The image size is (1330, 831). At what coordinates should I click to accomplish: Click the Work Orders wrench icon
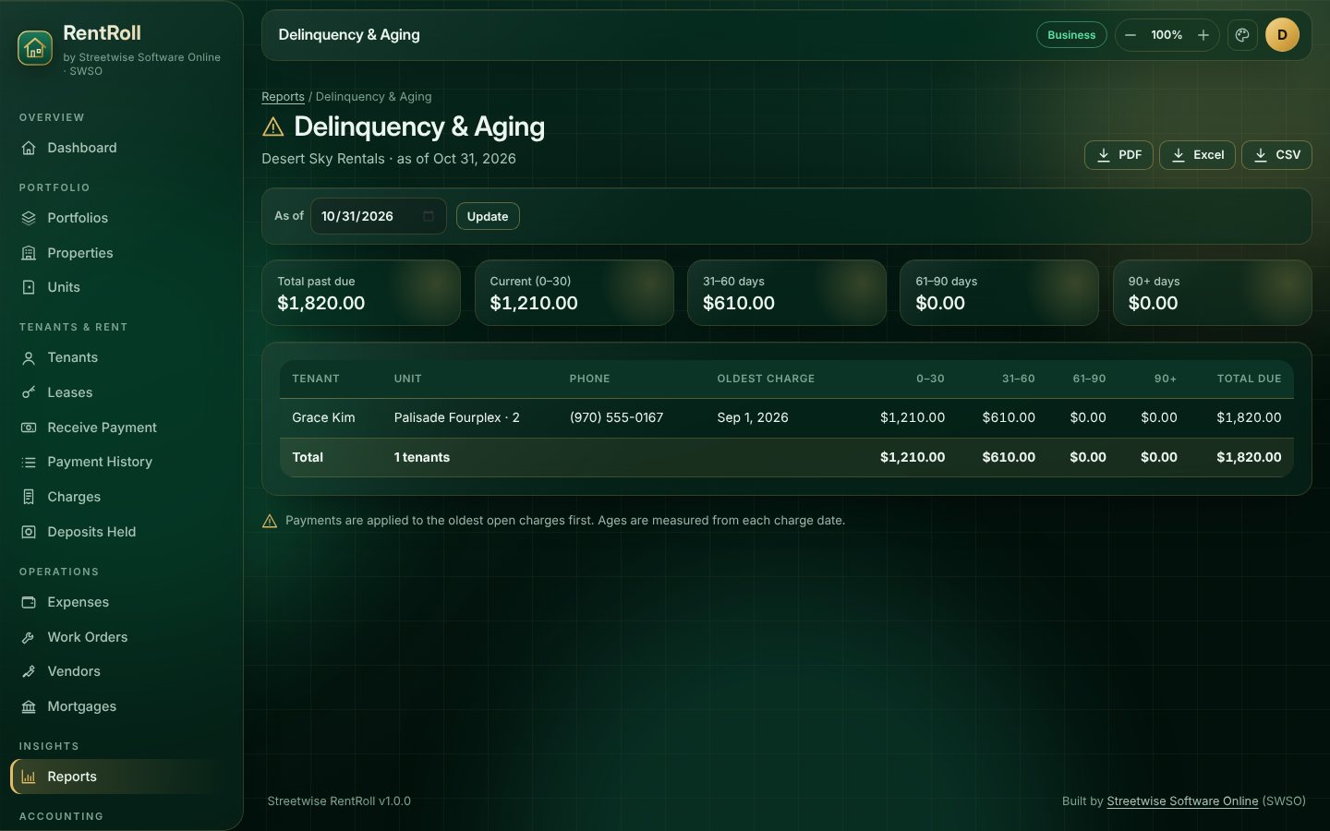tap(29, 637)
